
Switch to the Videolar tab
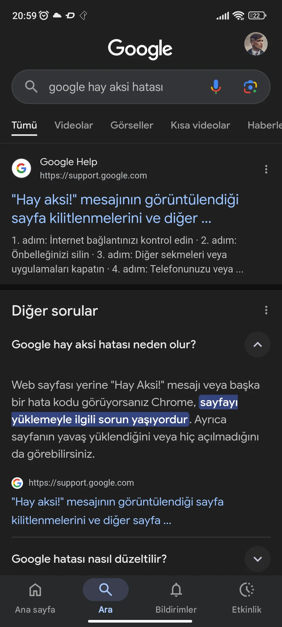(74, 125)
